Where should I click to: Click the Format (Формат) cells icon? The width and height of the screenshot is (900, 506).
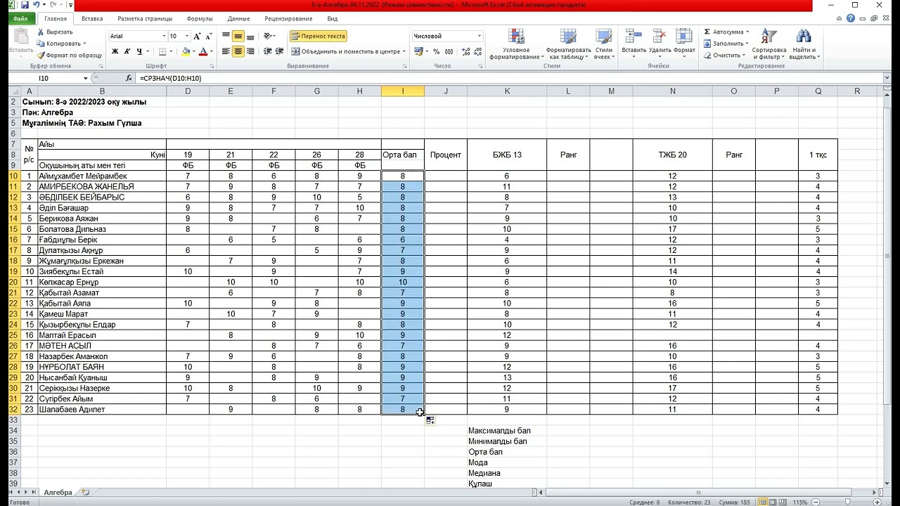[x=684, y=37]
